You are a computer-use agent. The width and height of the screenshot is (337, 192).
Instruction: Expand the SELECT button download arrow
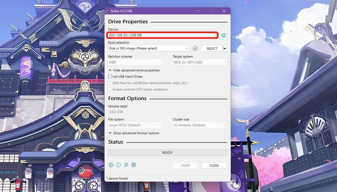tap(224, 48)
